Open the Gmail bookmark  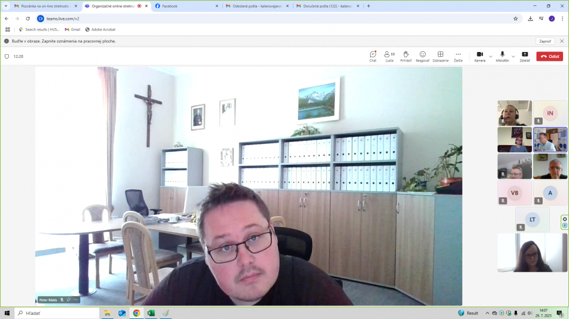[72, 30]
